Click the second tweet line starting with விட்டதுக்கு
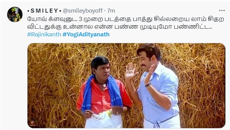Screen dimensions: 230x130 tap(119, 27)
